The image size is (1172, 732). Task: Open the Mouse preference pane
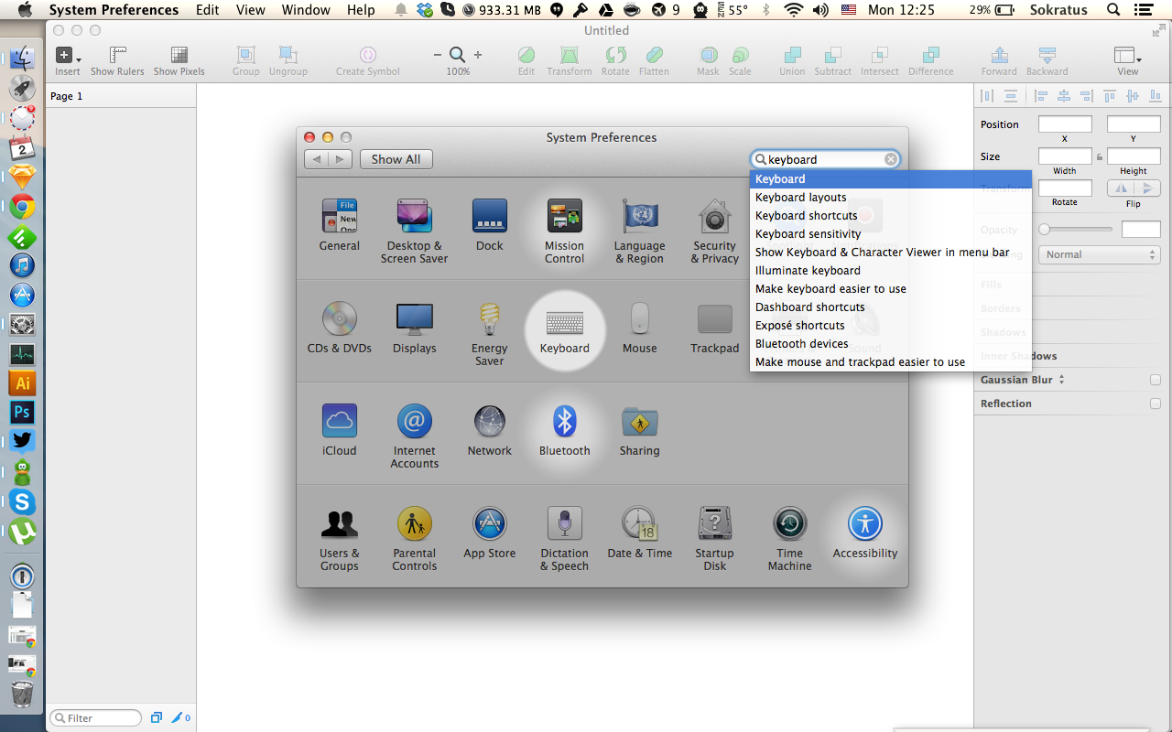tap(639, 328)
